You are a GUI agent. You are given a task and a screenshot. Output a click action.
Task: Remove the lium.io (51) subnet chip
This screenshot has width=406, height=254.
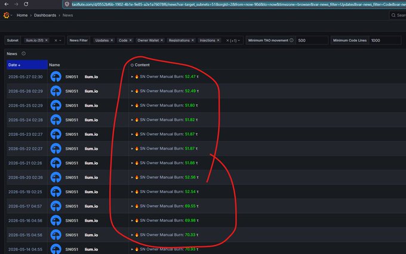[x=47, y=40]
